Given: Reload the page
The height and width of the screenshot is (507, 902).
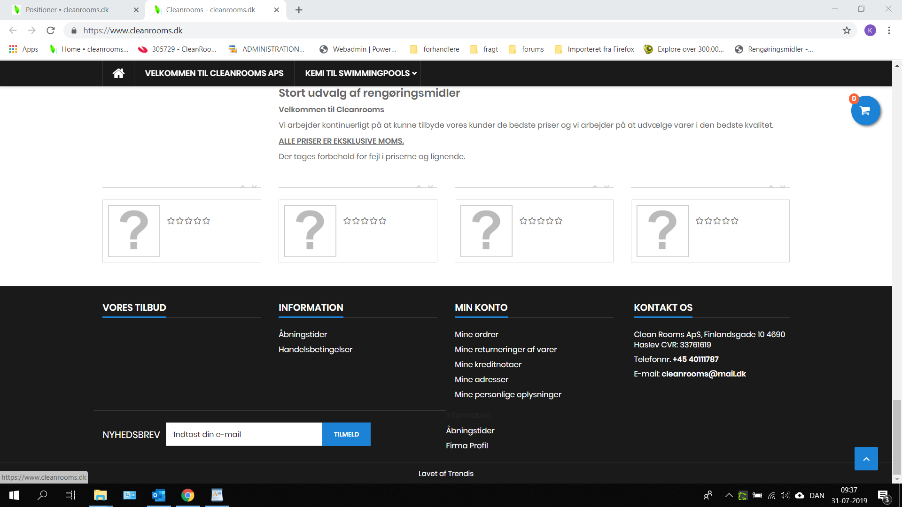Looking at the screenshot, I should 51,31.
